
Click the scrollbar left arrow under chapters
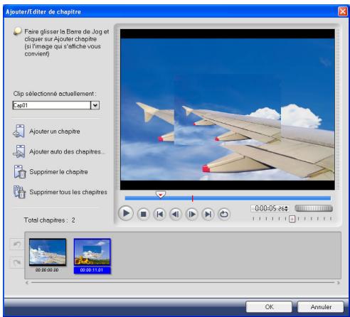27,282
